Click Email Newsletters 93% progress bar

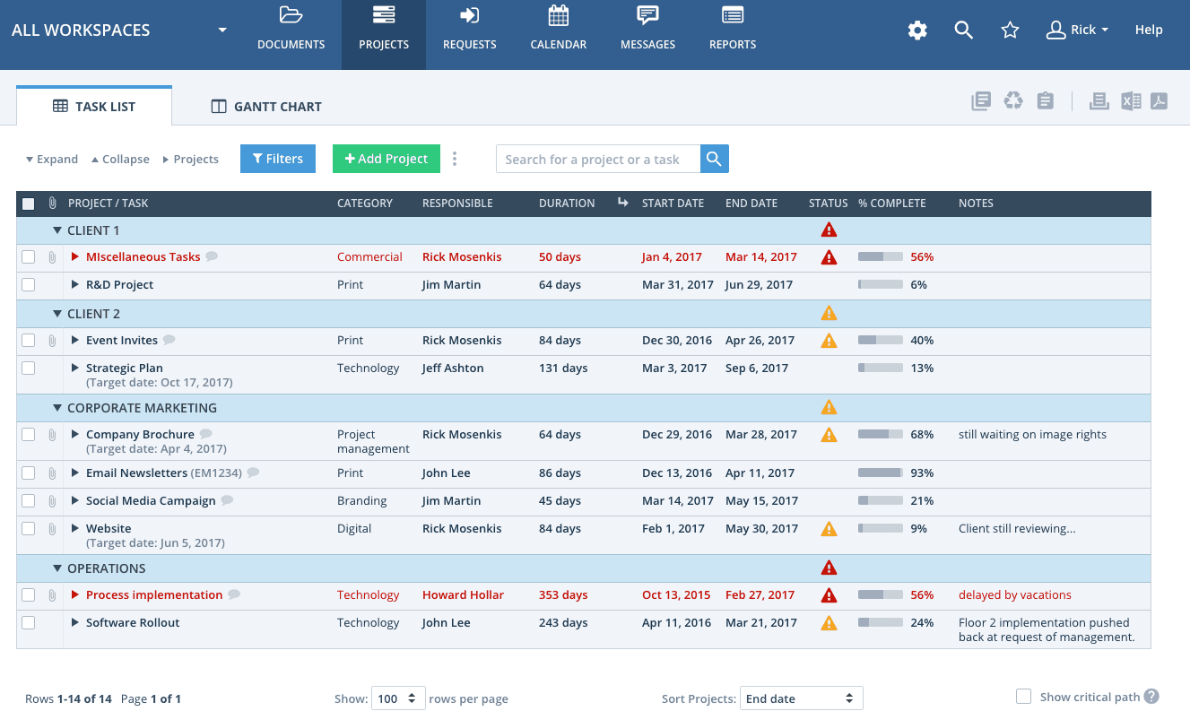(880, 473)
